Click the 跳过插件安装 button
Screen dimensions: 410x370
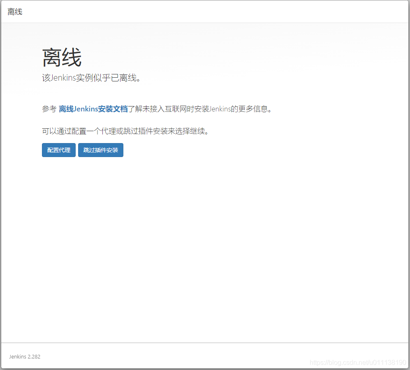[101, 150]
